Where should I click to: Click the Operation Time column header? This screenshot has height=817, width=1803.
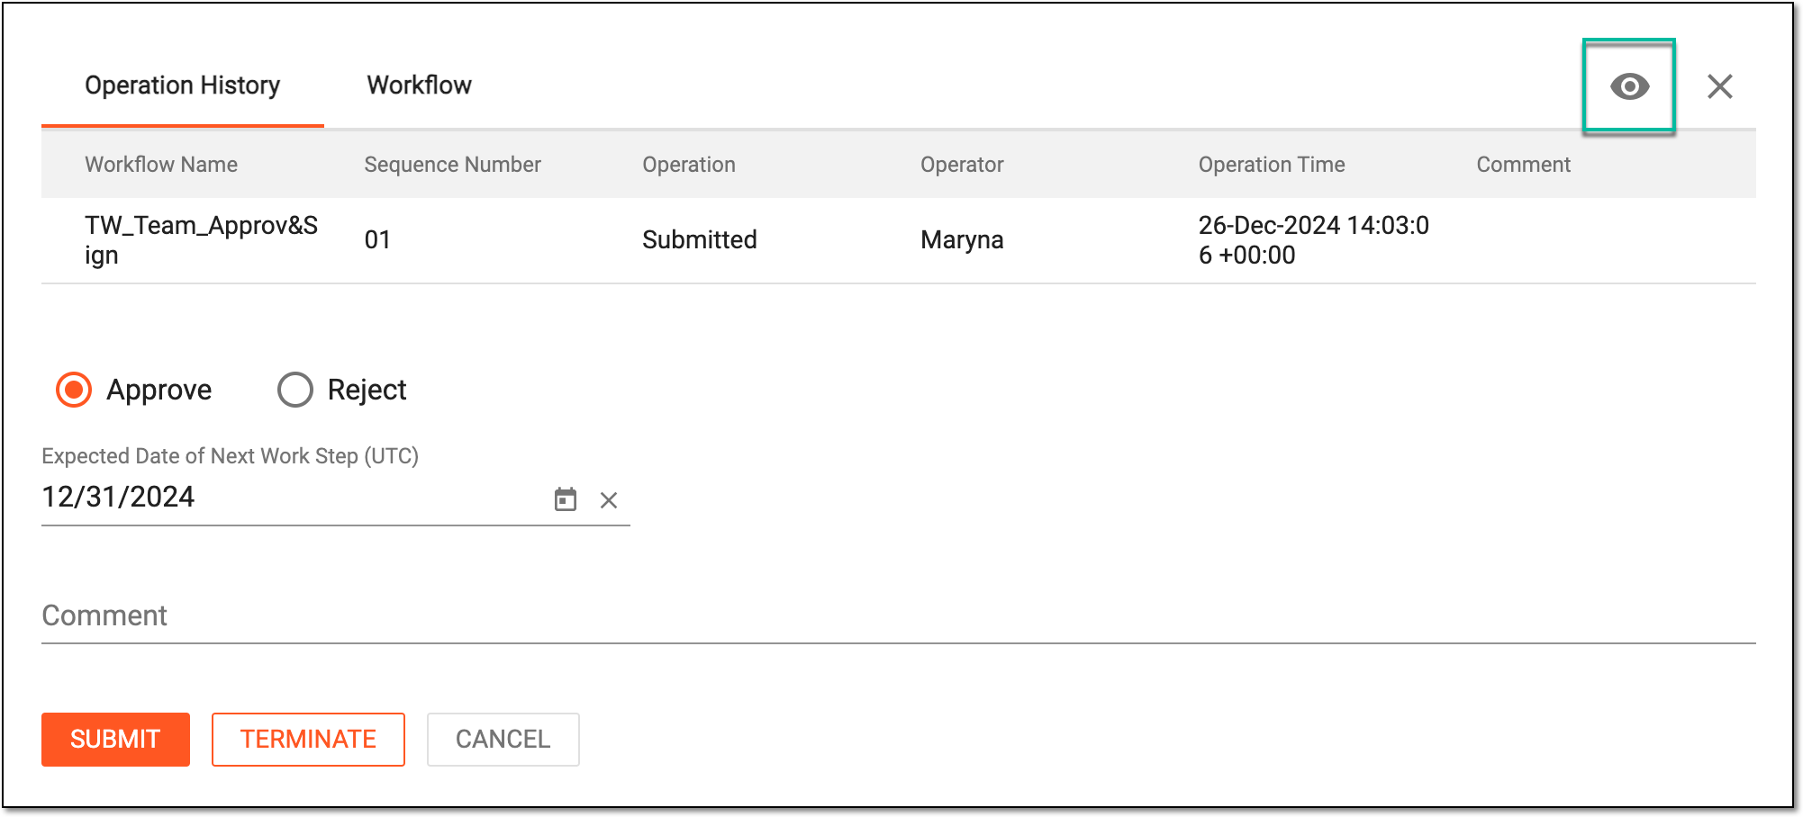coord(1272,165)
